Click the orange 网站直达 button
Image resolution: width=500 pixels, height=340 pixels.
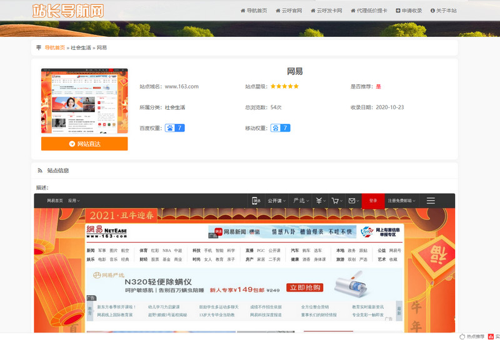(84, 144)
